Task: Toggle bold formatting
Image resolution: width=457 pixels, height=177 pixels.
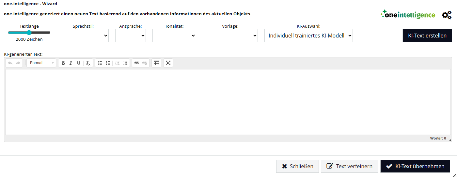Action: tap(63, 63)
